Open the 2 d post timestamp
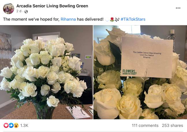Image resolution: width=187 pixels, height=132 pixels. tap(19, 11)
